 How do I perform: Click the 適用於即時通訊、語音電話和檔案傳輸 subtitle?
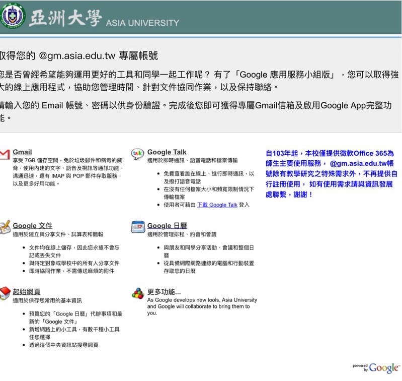tap(193, 160)
